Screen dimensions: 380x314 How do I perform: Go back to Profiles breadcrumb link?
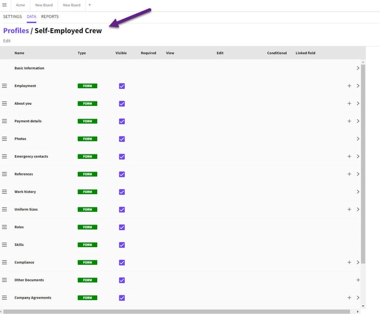[16, 31]
